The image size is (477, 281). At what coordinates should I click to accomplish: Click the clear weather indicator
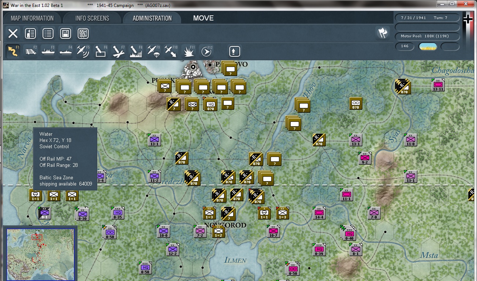coord(428,46)
